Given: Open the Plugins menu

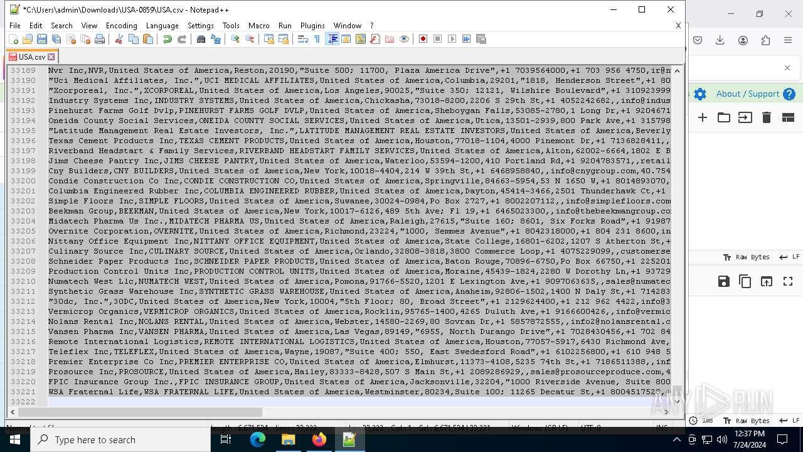Looking at the screenshot, I should click(x=312, y=26).
